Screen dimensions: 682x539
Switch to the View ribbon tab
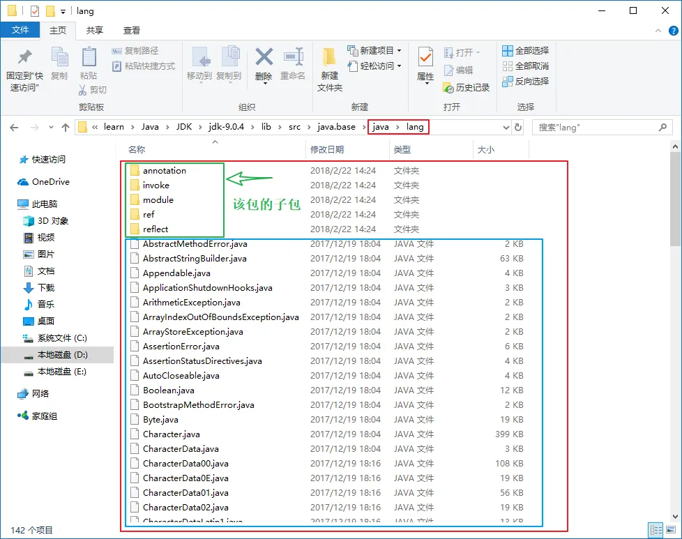click(x=132, y=31)
